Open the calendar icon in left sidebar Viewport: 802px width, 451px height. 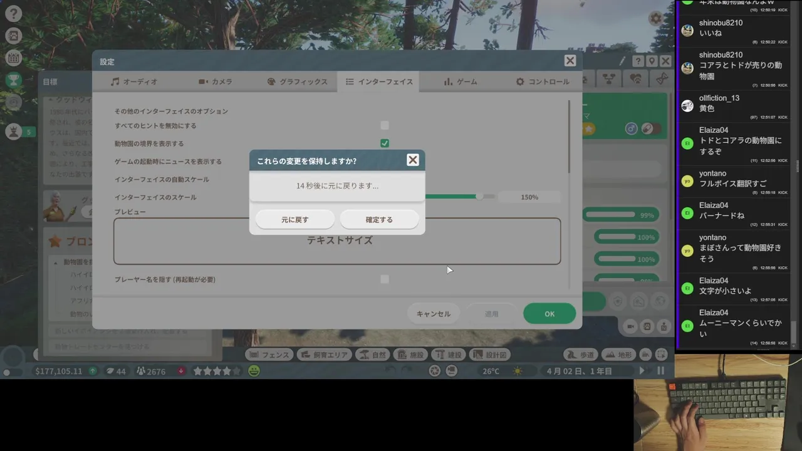pyautogui.click(x=14, y=58)
